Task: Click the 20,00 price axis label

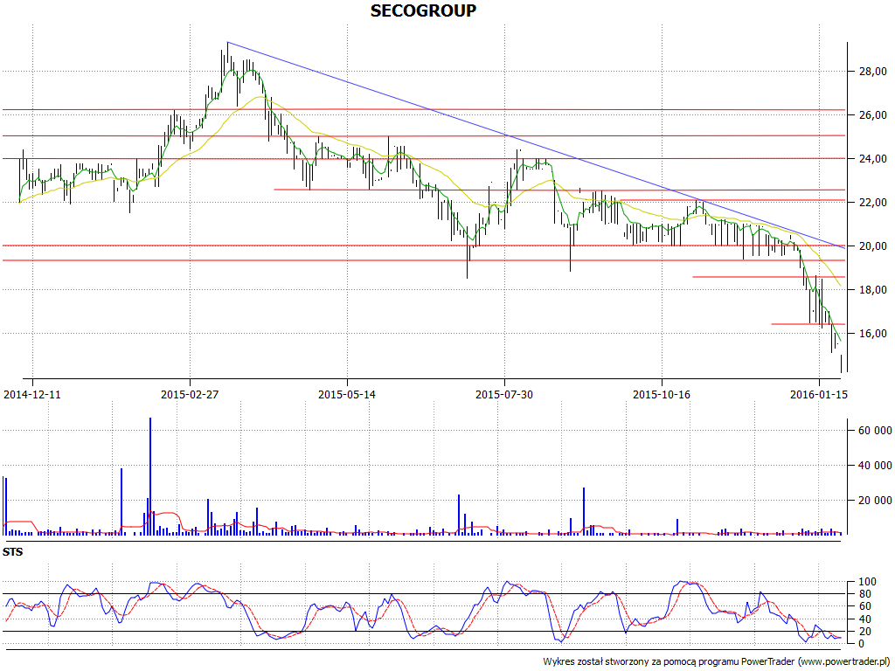Action: click(x=873, y=246)
